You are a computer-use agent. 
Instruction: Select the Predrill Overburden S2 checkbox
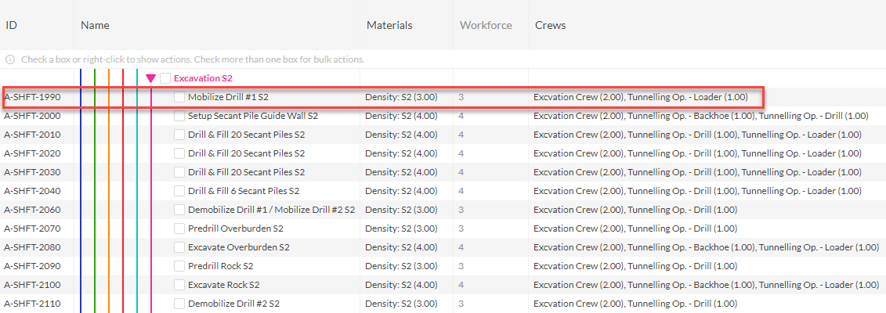click(179, 228)
